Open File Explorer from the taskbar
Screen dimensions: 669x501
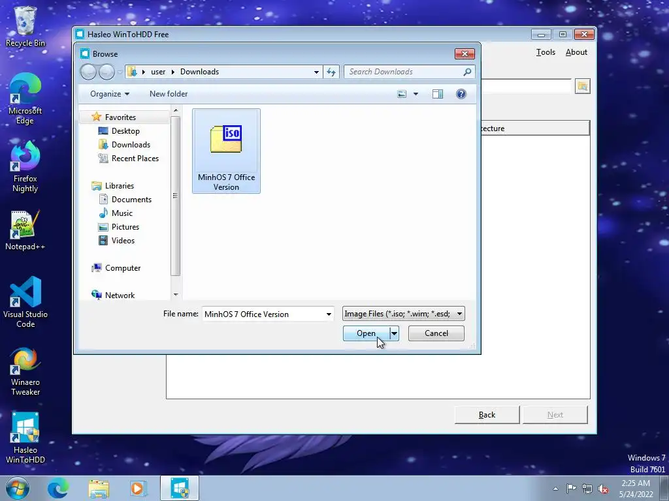99,488
